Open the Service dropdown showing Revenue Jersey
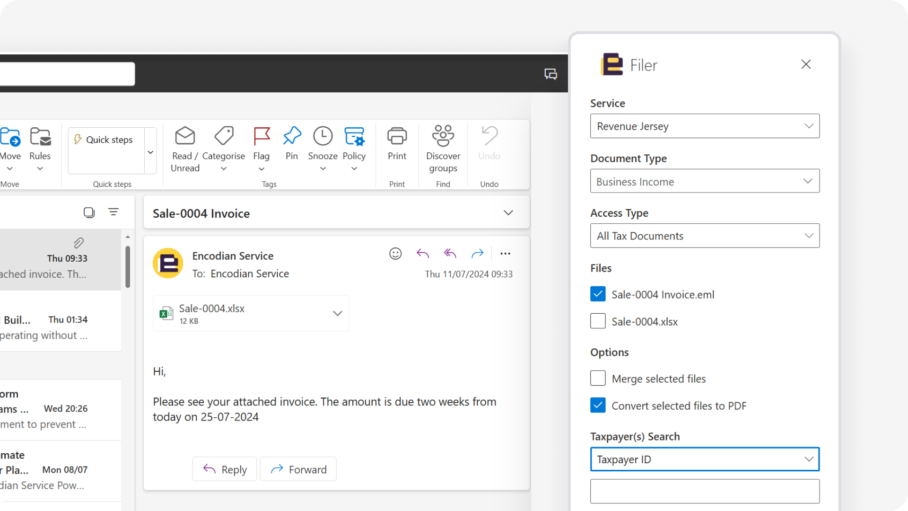Image resolution: width=908 pixels, height=511 pixels. pos(704,126)
